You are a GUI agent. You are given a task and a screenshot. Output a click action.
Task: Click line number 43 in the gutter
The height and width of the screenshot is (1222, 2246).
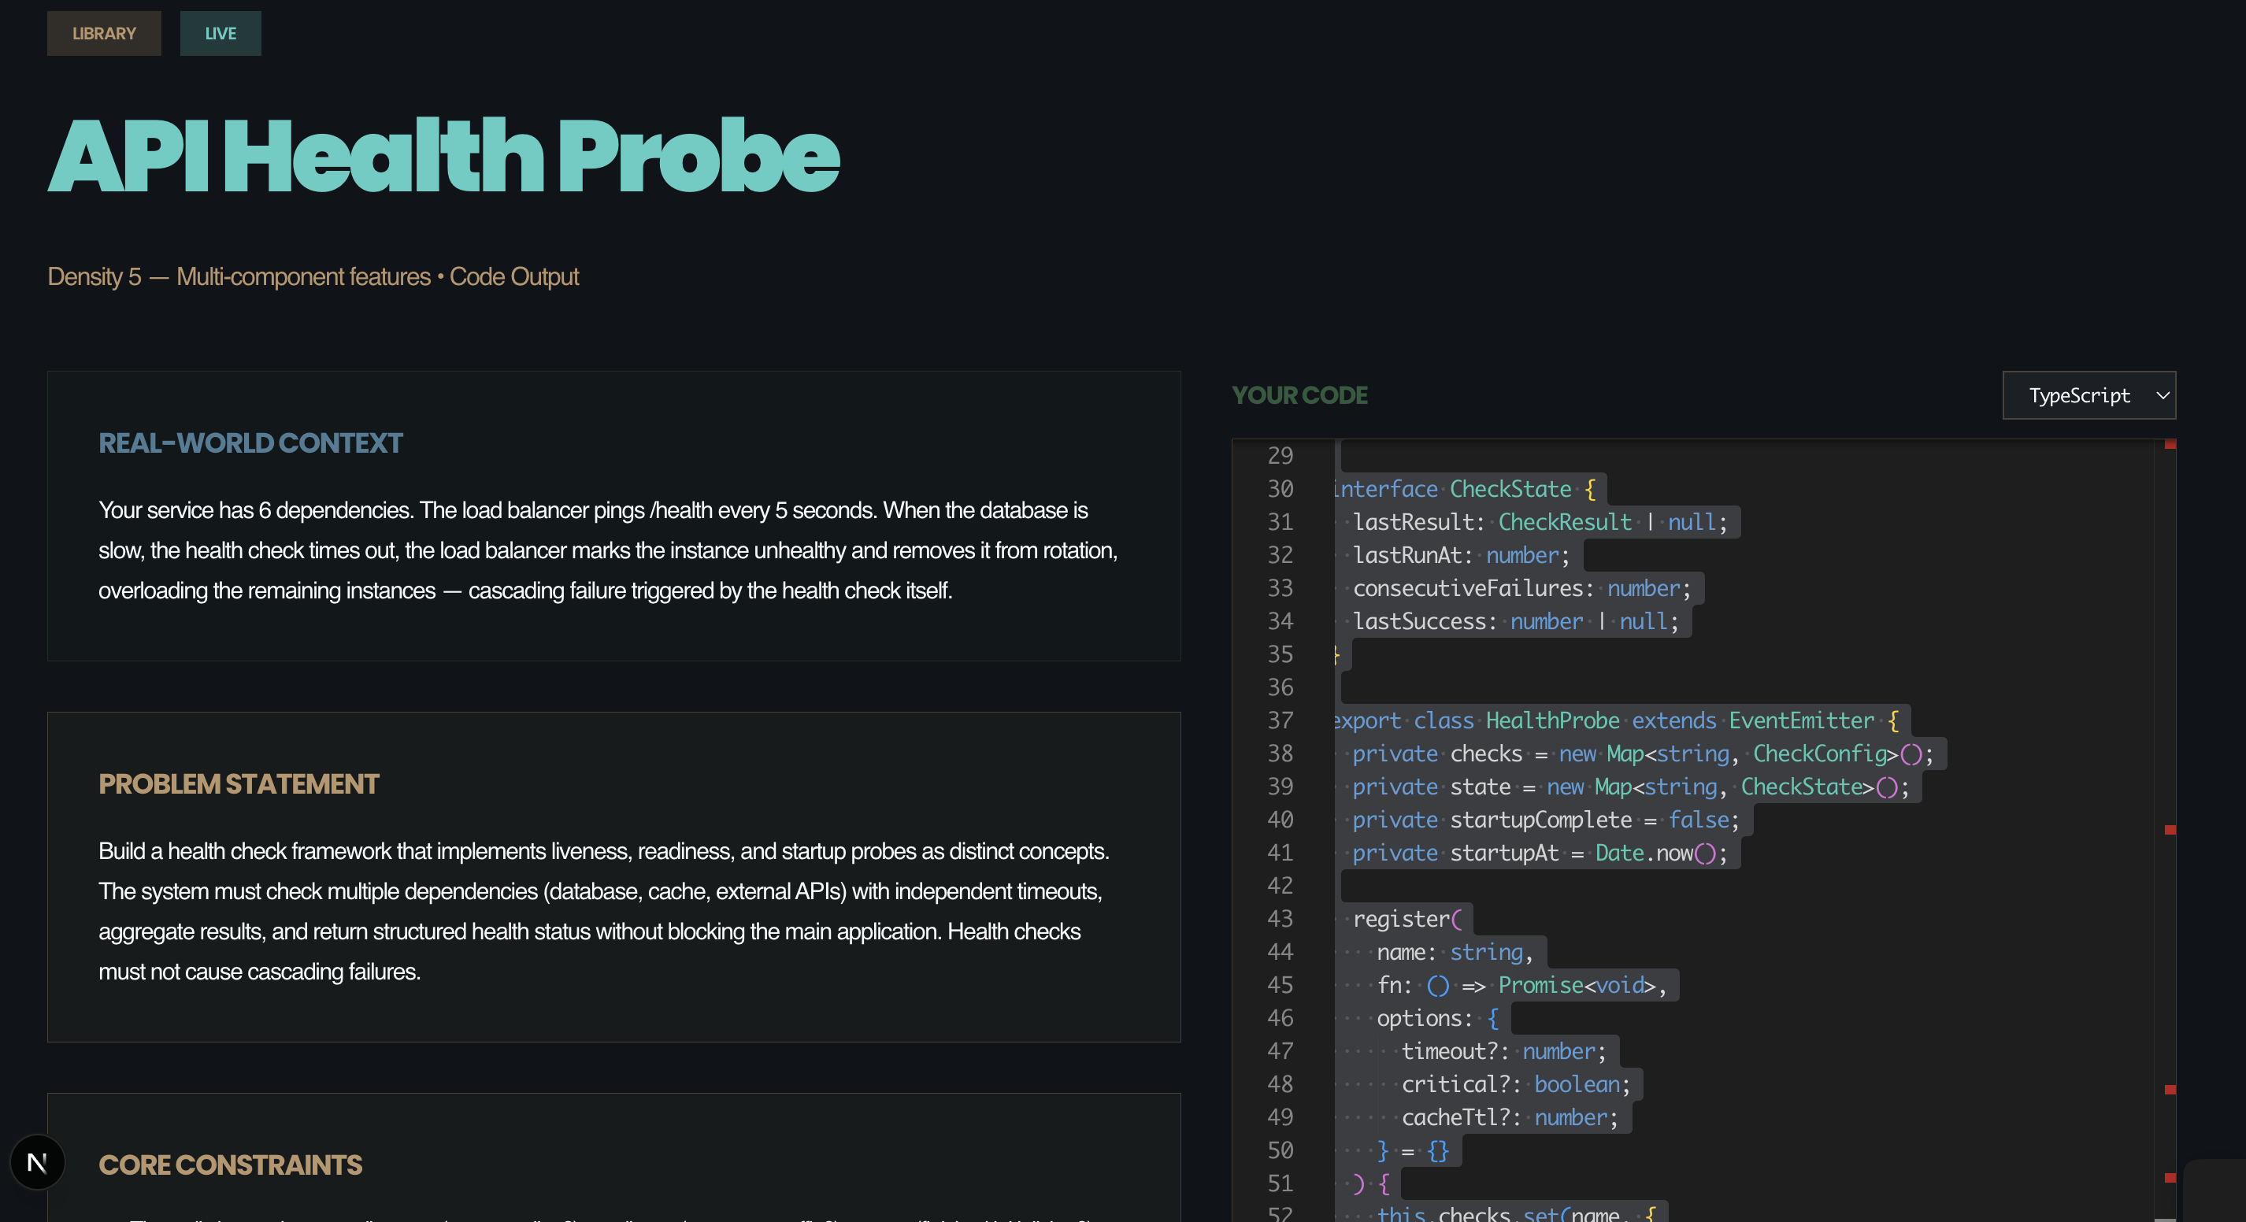pyautogui.click(x=1279, y=919)
